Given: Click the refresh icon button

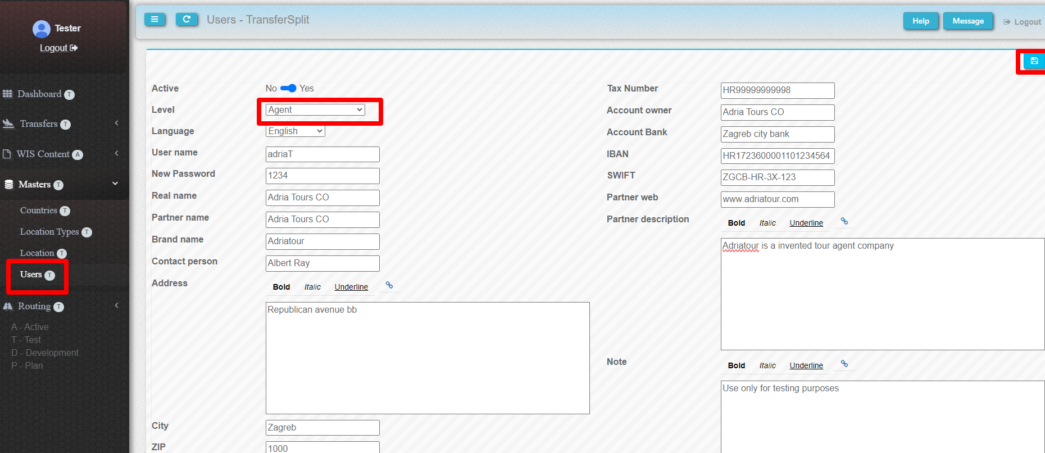Looking at the screenshot, I should (187, 20).
